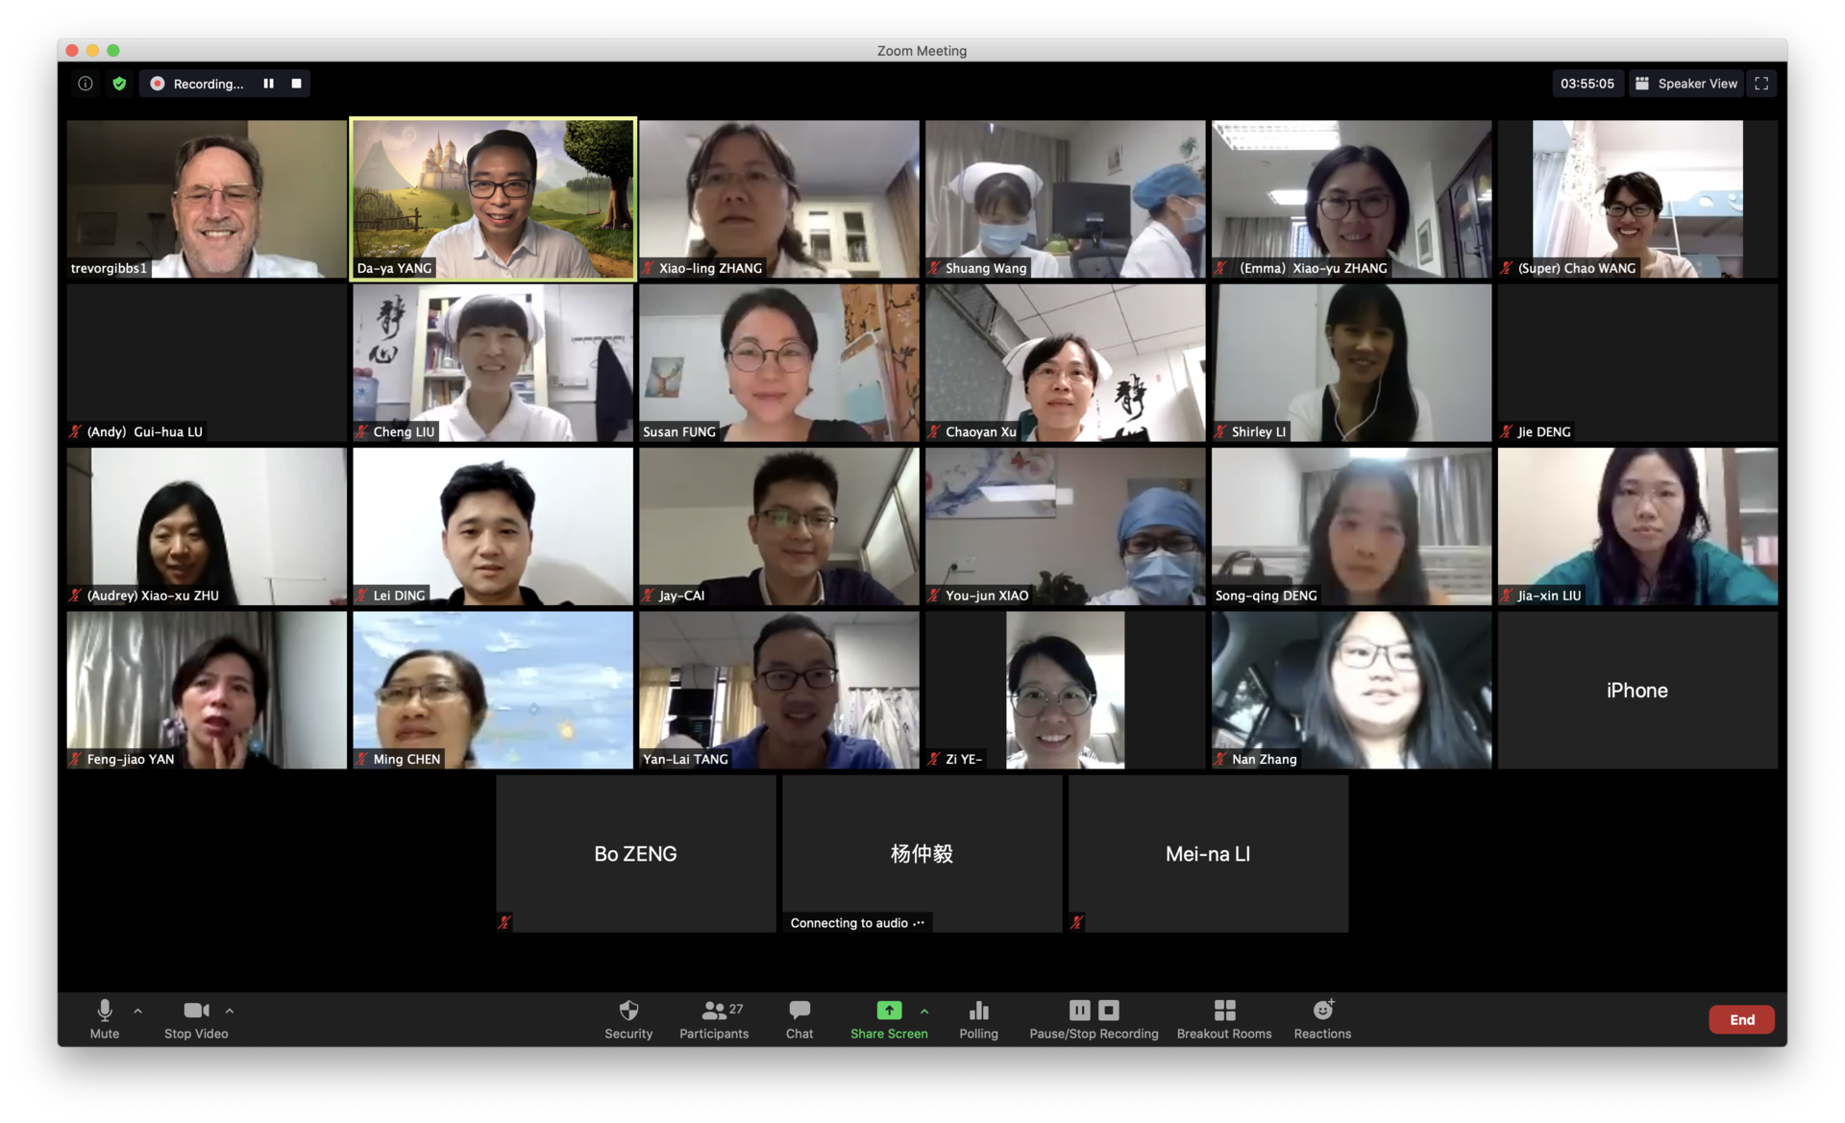Viewport: 1845px width, 1123px height.
Task: Select the trevorgibbs1 video tile
Action: click(207, 199)
